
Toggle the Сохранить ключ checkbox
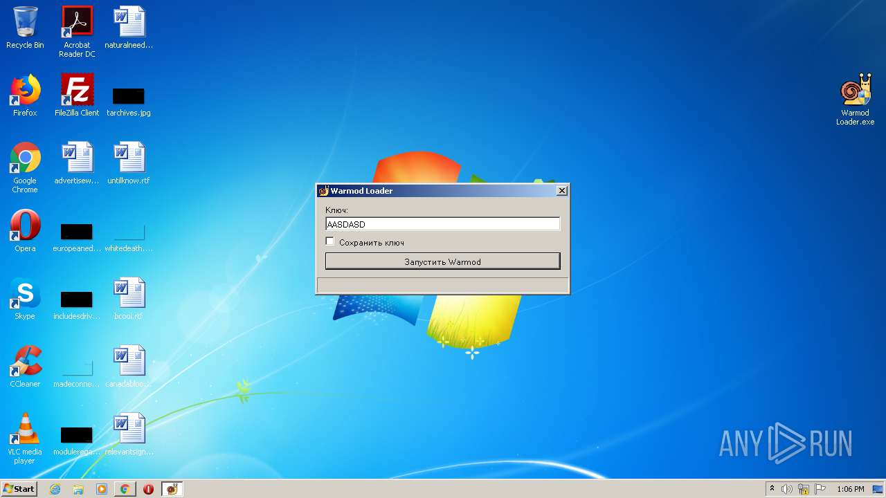point(330,241)
